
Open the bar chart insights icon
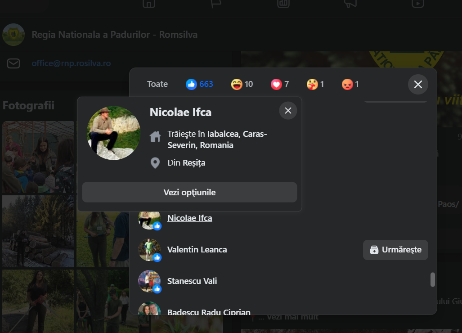[x=283, y=4]
